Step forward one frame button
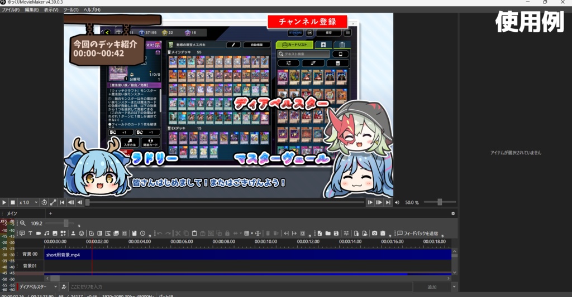572x297 pixels. [370, 202]
